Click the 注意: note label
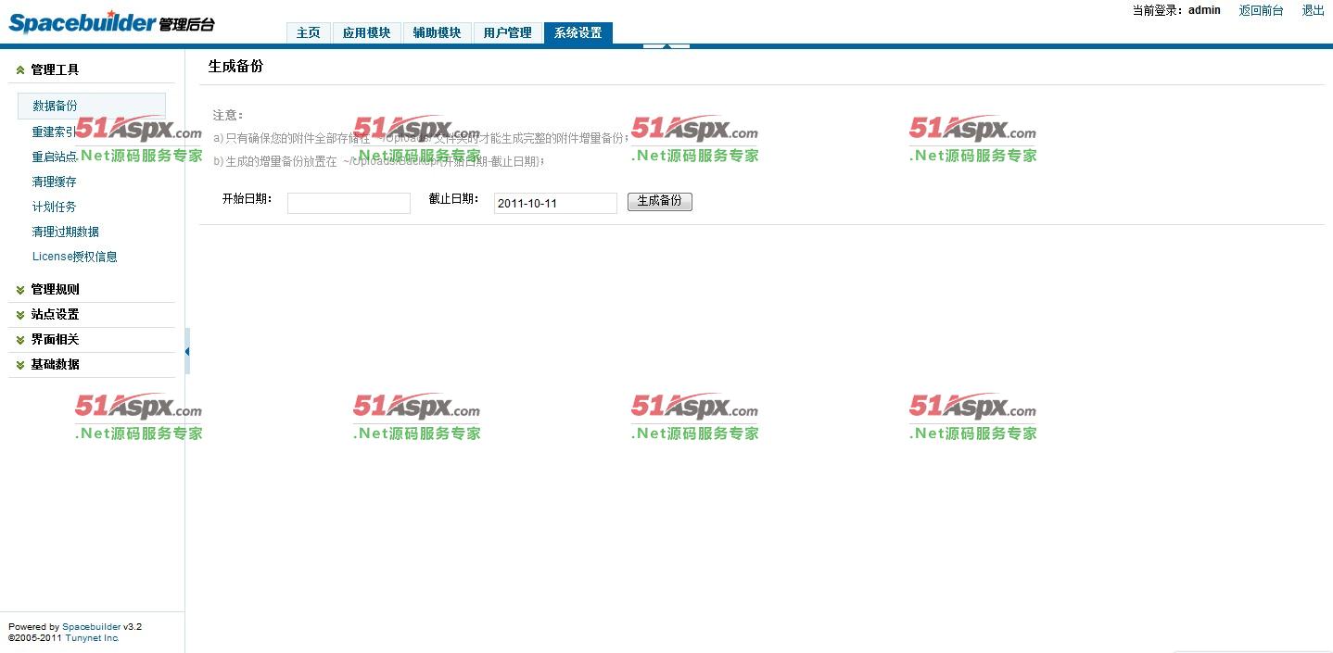This screenshot has width=1333, height=653. point(228,116)
